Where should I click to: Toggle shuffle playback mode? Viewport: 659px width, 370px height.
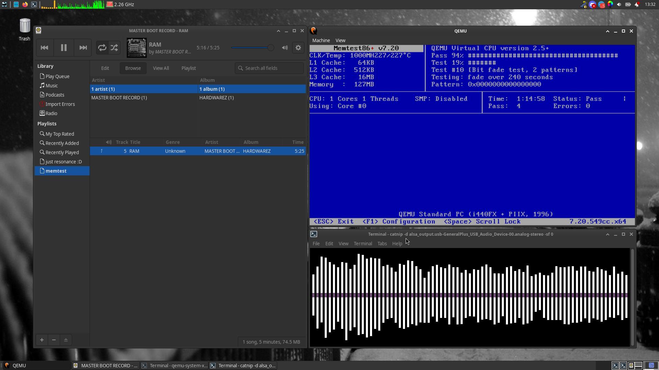[x=114, y=48]
